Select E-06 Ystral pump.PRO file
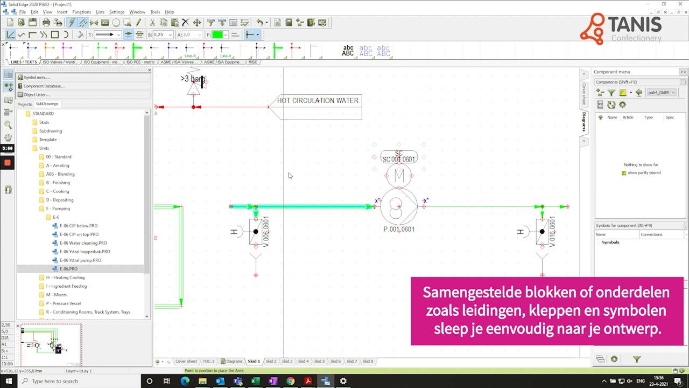Screen dimensions: 689x388 pyautogui.click(x=80, y=260)
